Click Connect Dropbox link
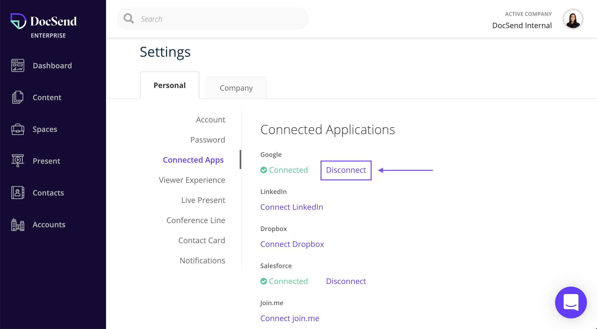 [x=292, y=244]
